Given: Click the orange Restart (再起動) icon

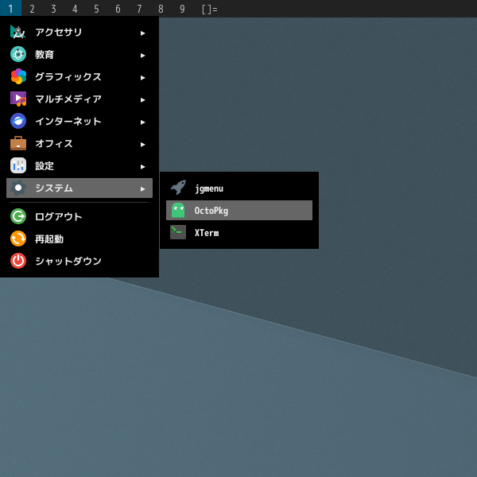Looking at the screenshot, I should click(x=18, y=238).
